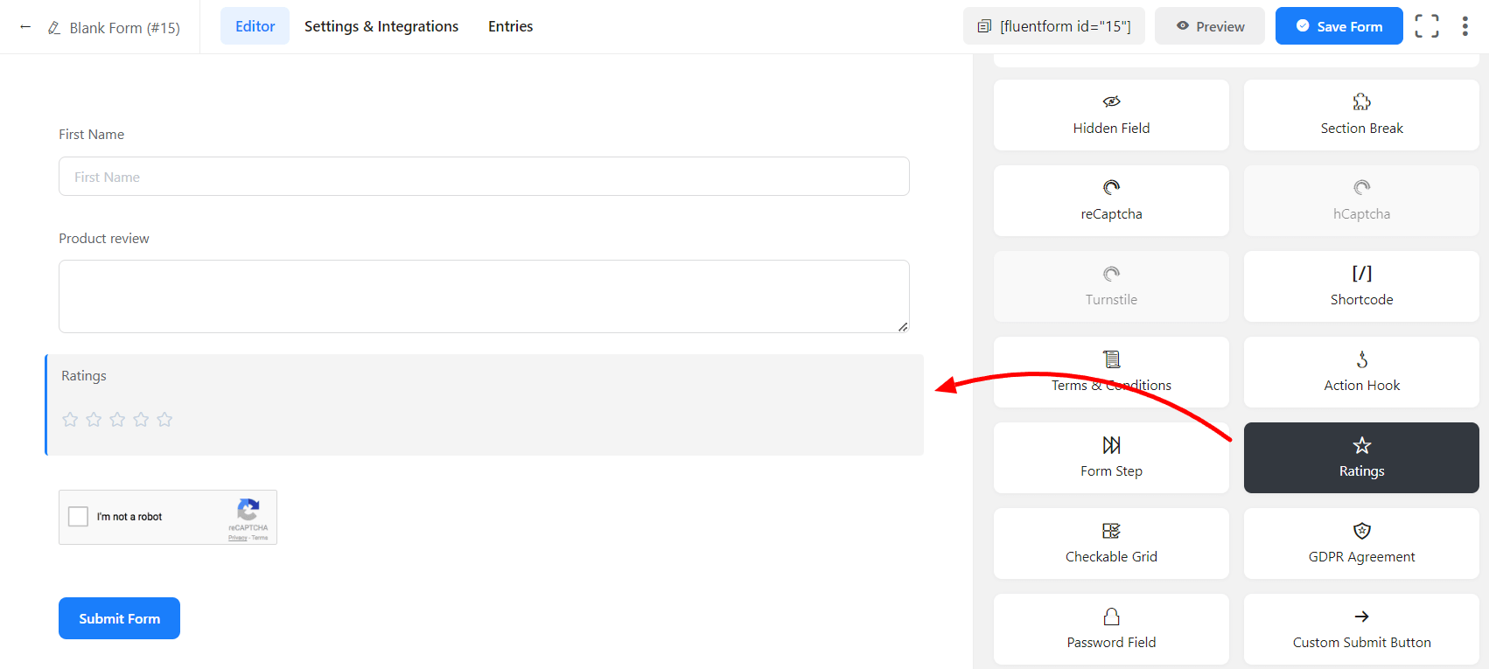Screen dimensions: 1489x669
Task: Insert the Shortcode element
Action: click(x=1361, y=286)
